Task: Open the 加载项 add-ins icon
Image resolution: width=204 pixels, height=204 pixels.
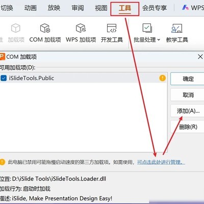Action: tap(16, 33)
